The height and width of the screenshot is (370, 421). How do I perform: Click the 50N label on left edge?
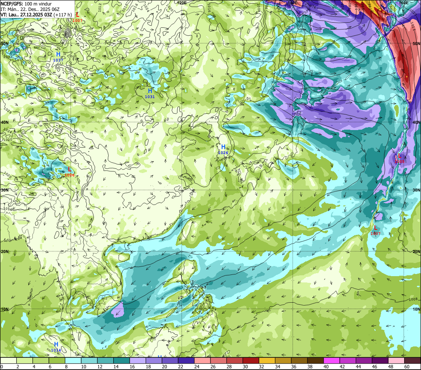tap(5, 43)
